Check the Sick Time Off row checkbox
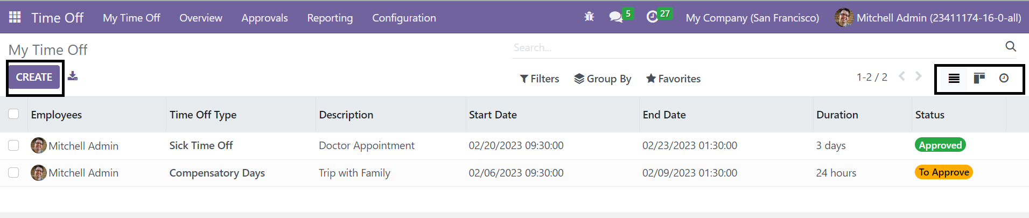Screen dimensions: 1029x218 pyautogui.click(x=13, y=145)
